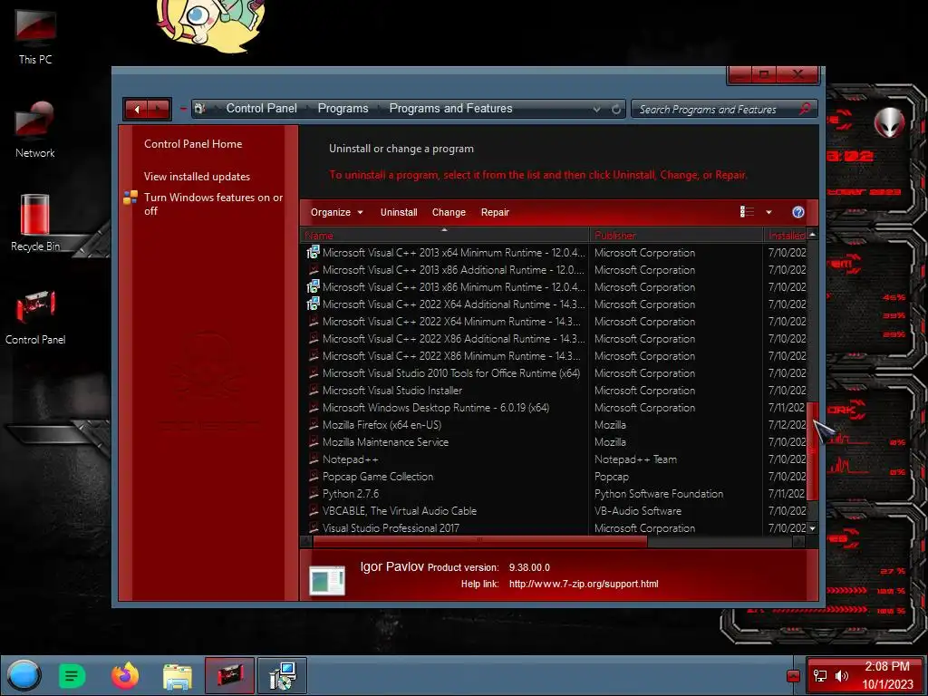Click Python Software Foundation publisher cell
The image size is (928, 696).
point(659,493)
